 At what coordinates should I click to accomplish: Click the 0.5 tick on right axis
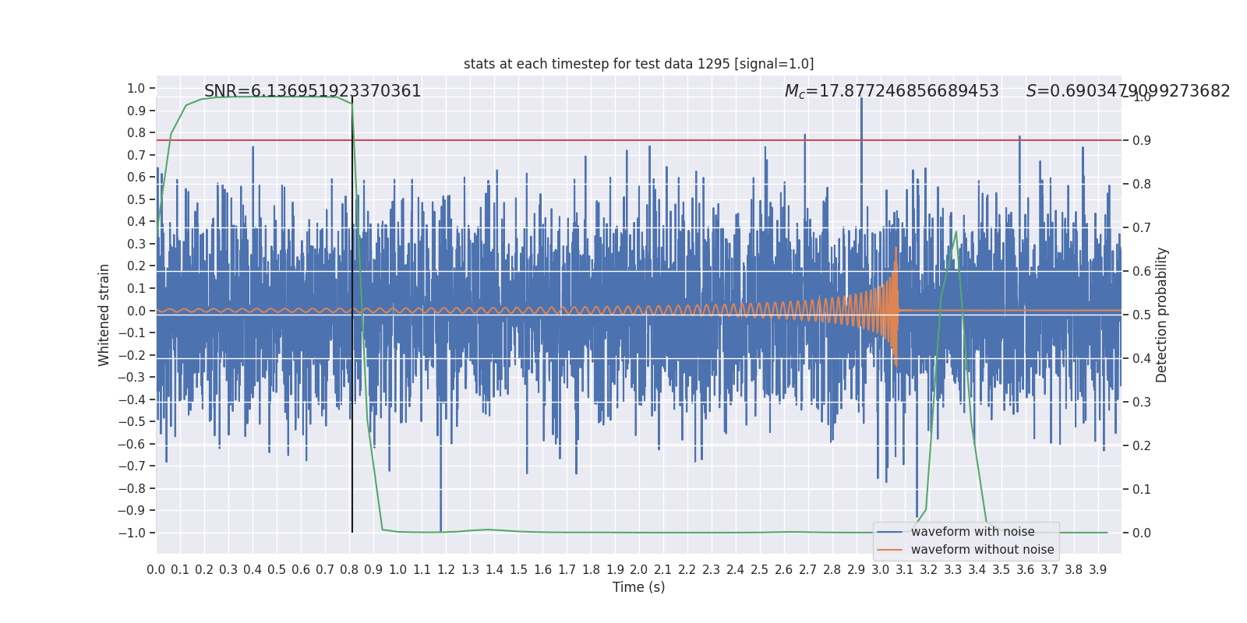[1142, 315]
